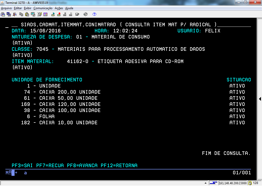Click the row 74 - CAIXA 200,00 UNIDADE
Image resolution: width=262 pixels, height=196 pixels.
[x=62, y=92]
